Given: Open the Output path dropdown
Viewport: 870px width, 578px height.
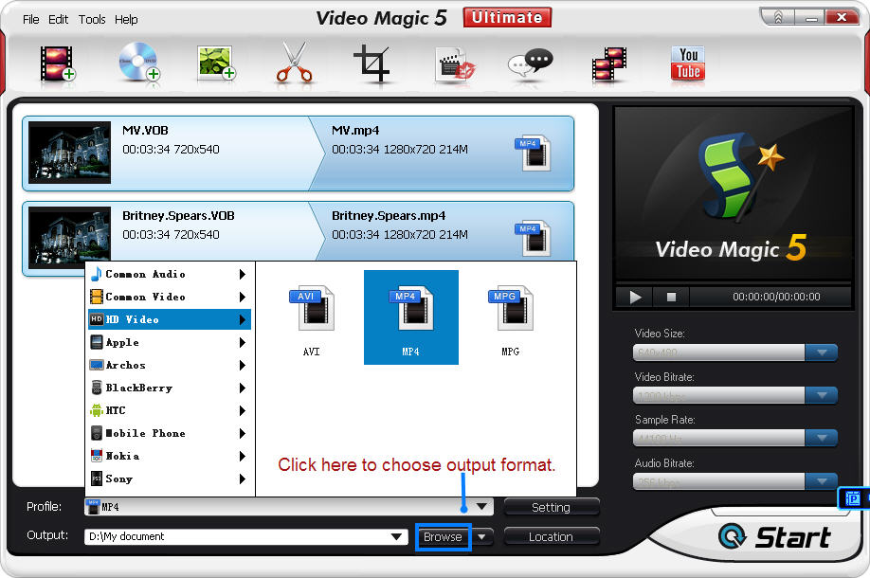Looking at the screenshot, I should click(396, 536).
